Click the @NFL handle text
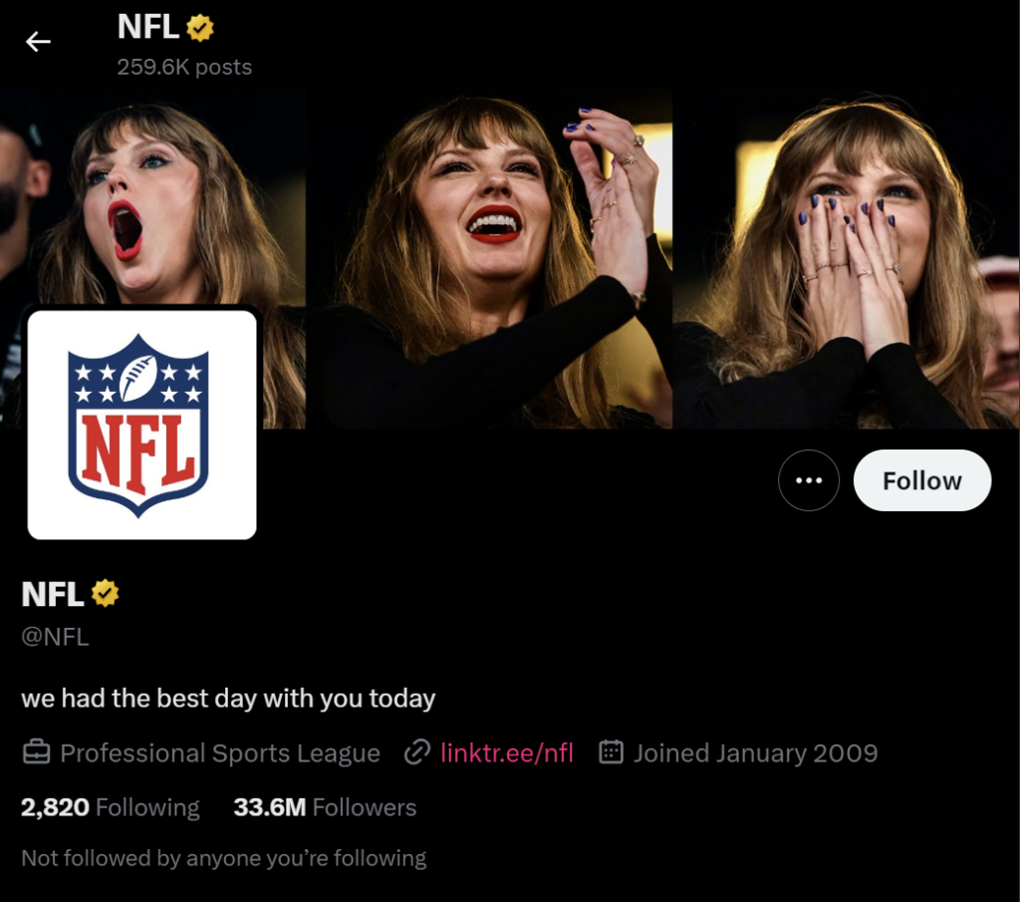This screenshot has height=902, width=1020. click(56, 637)
